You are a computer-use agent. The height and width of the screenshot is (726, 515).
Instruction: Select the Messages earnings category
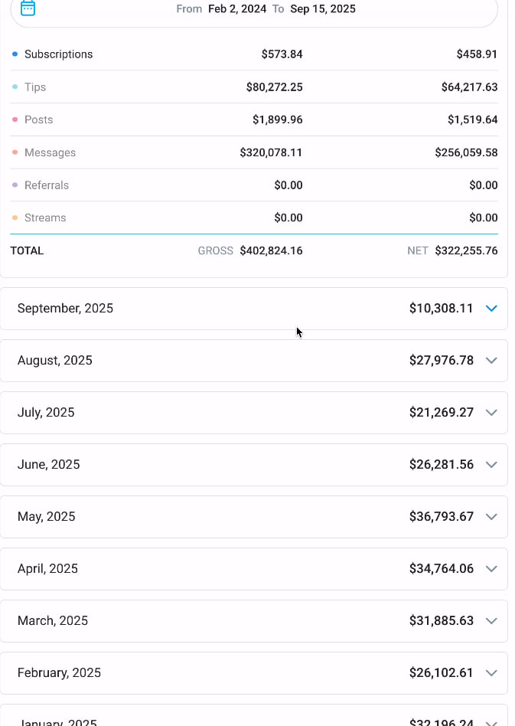point(50,153)
